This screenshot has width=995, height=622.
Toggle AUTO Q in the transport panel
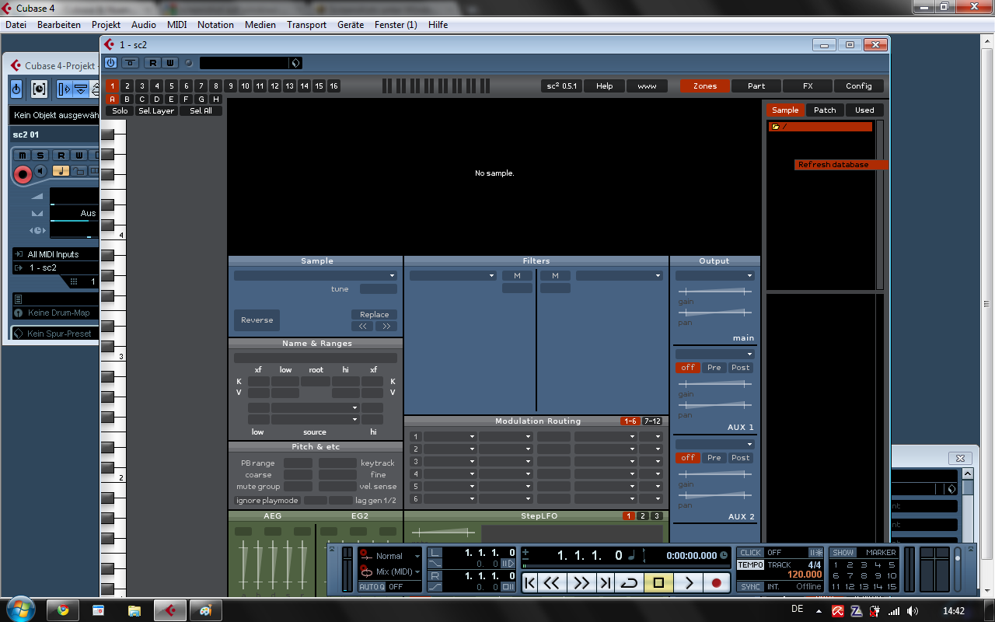[372, 586]
